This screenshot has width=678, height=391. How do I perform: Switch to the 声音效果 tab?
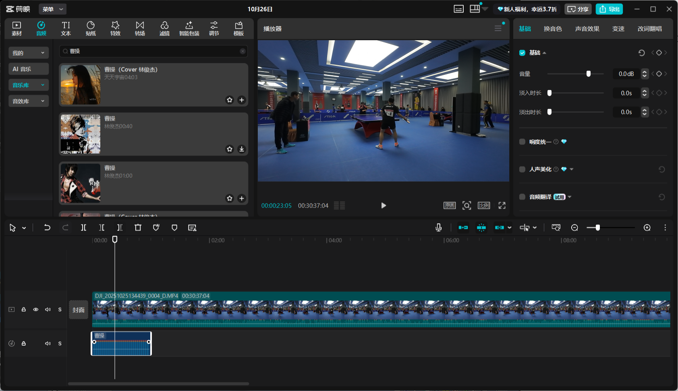tap(587, 29)
